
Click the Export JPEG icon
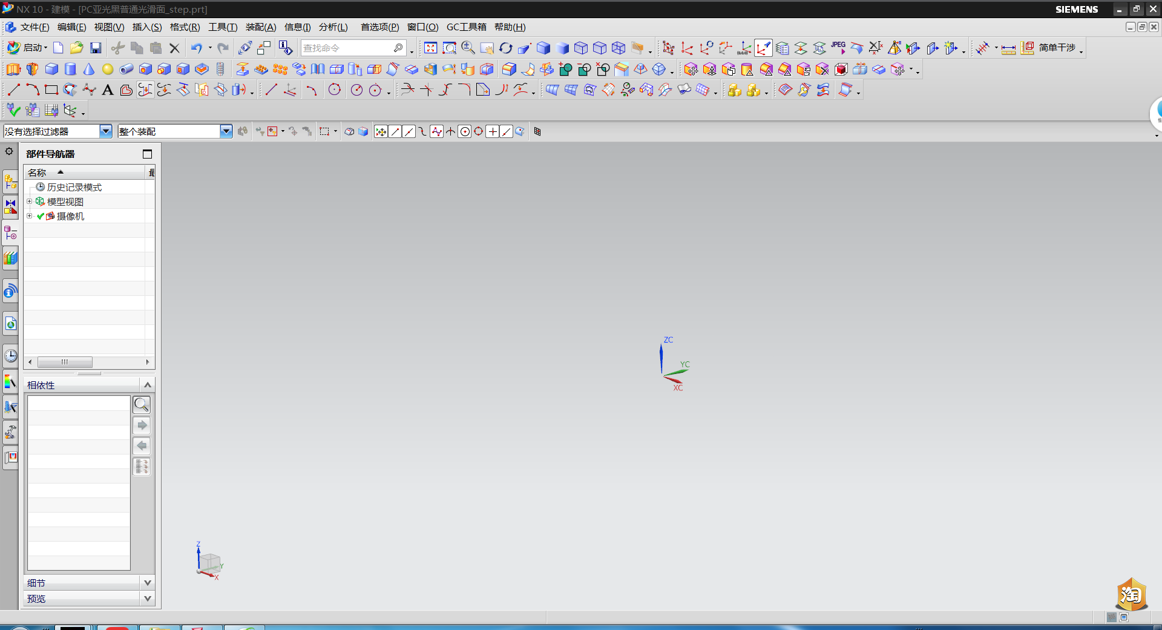(838, 45)
